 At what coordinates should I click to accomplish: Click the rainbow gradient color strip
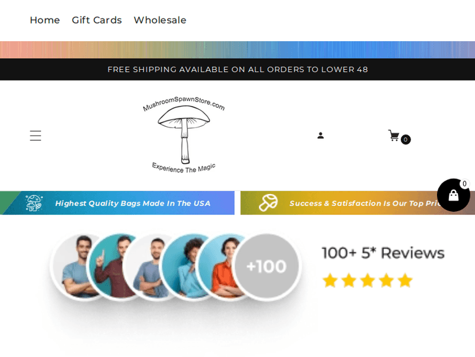(x=237, y=49)
